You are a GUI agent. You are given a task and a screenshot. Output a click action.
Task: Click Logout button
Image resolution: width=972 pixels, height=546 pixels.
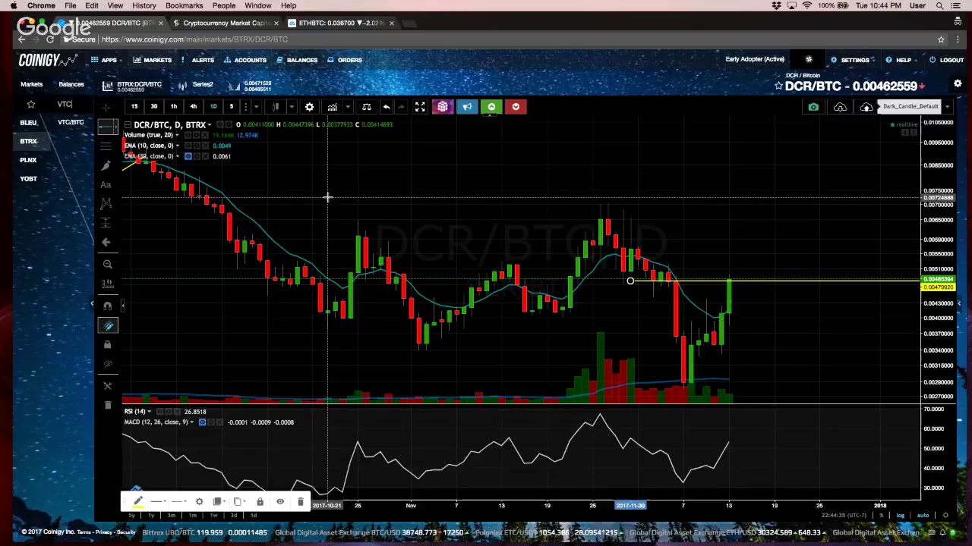(946, 60)
